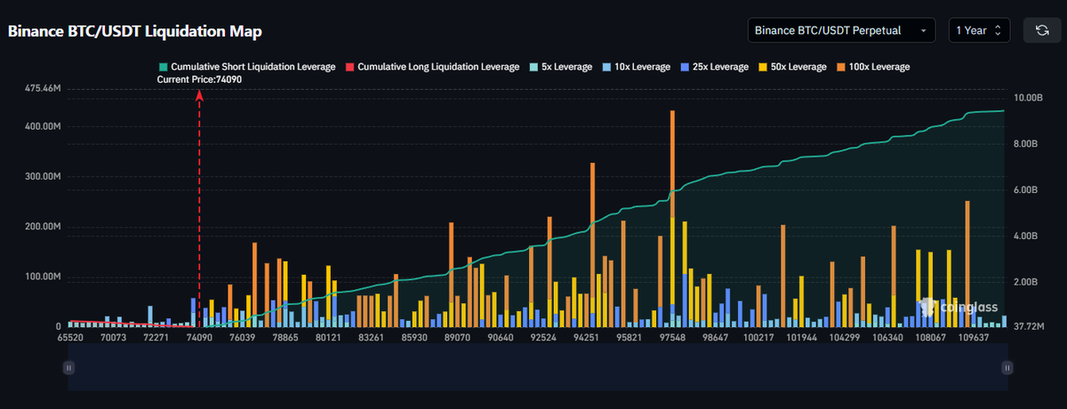Toggle the 50x Leverage legend series
Viewport: 1067px width, 409px height.
(792, 67)
